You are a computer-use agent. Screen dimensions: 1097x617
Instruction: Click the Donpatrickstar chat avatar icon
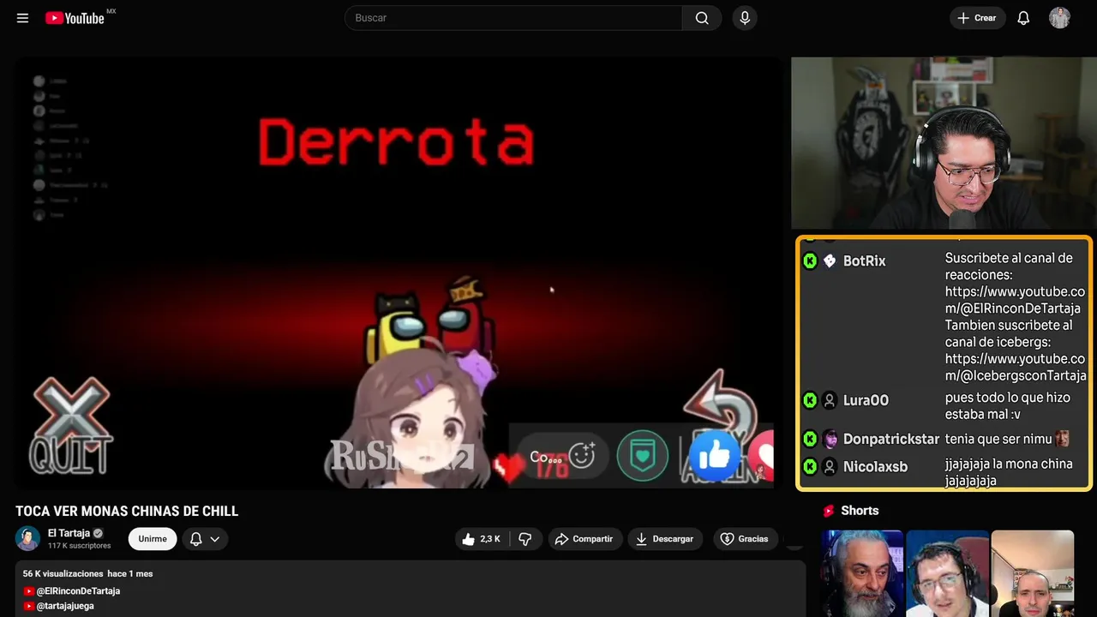830,440
